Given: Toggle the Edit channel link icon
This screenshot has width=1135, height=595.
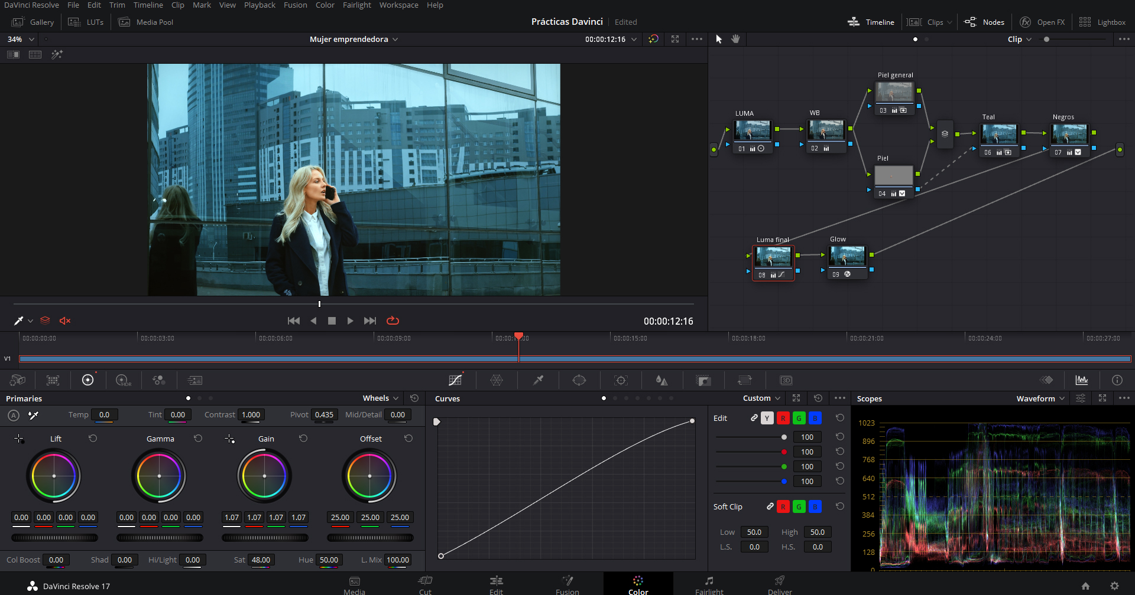Looking at the screenshot, I should [754, 418].
